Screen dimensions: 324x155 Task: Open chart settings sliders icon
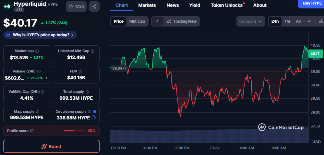pos(321,21)
